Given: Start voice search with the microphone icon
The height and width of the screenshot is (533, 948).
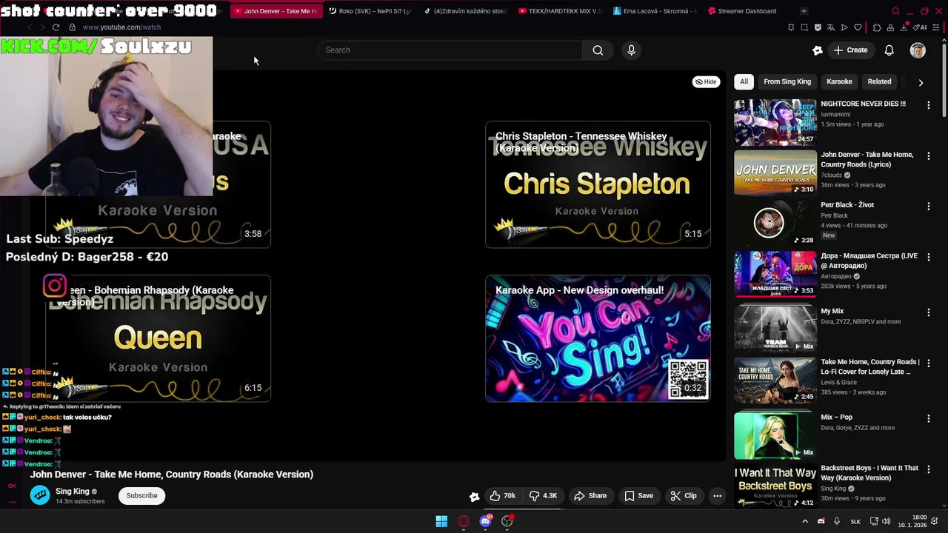Looking at the screenshot, I should 631,50.
